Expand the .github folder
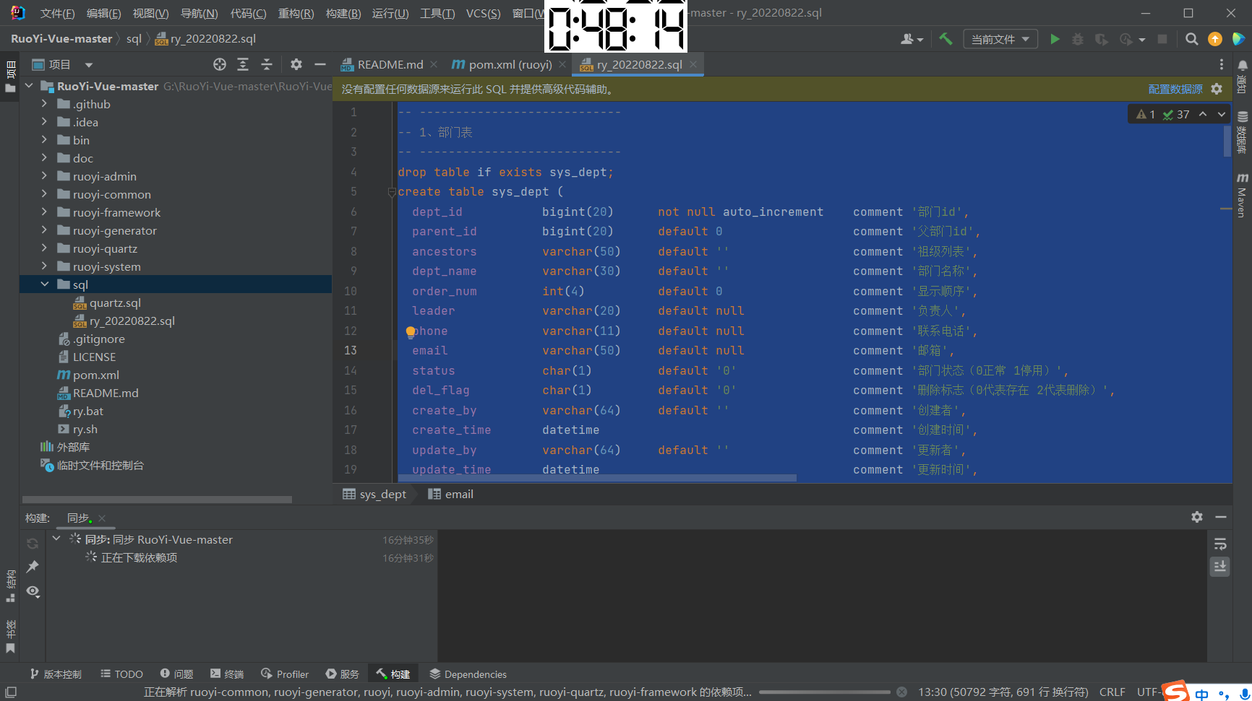This screenshot has height=701, width=1252. tap(44, 104)
